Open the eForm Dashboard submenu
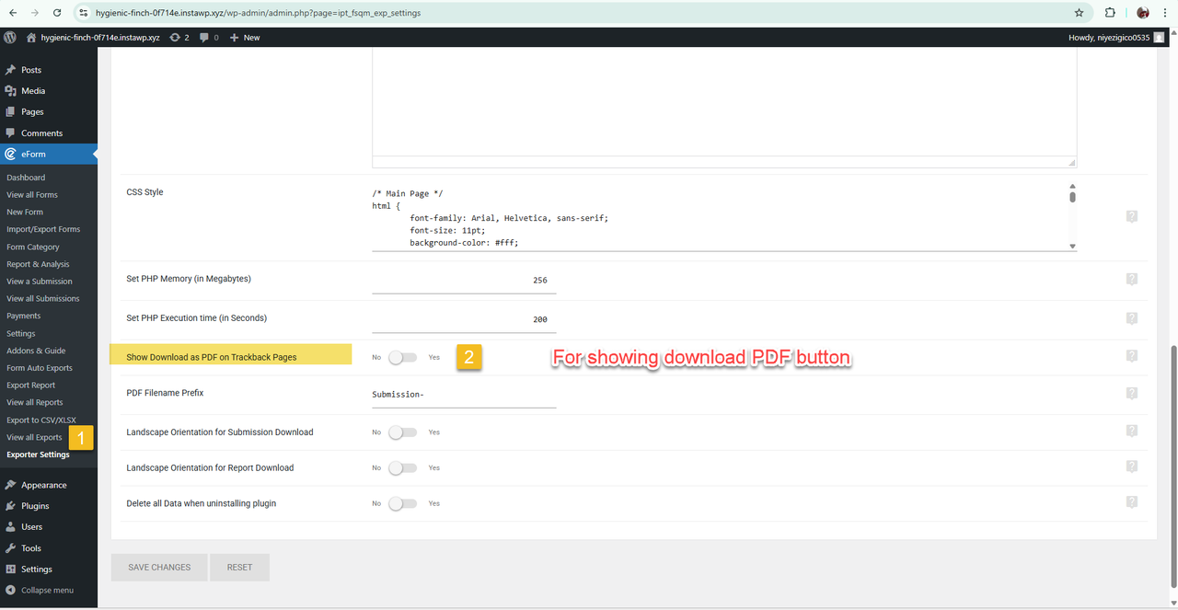The image size is (1178, 610). (26, 178)
